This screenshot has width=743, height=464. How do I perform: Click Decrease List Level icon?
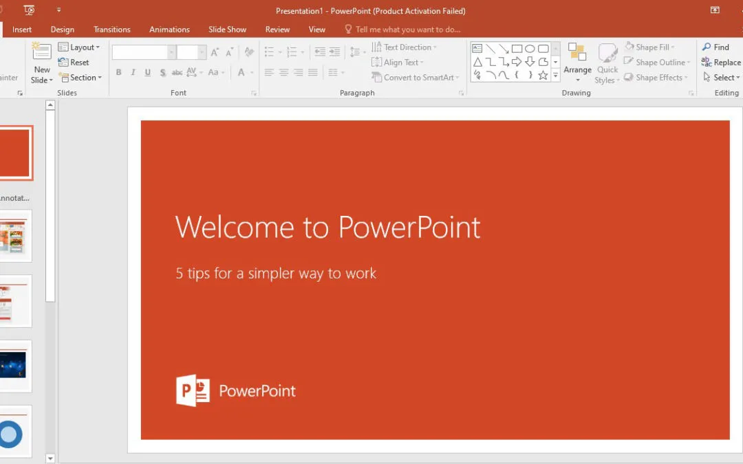(x=320, y=52)
